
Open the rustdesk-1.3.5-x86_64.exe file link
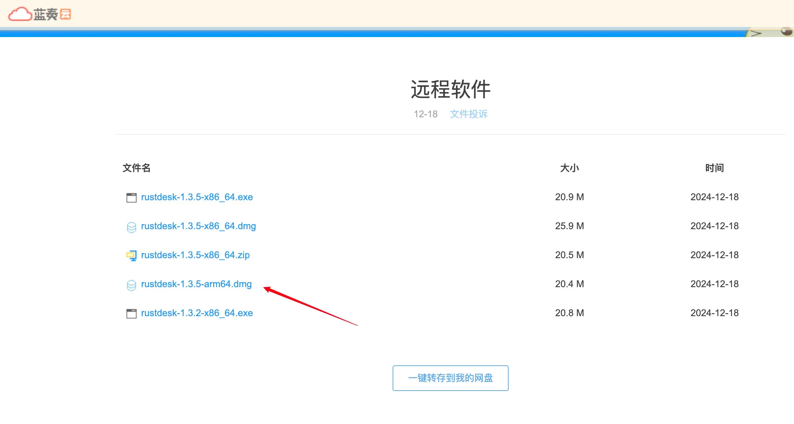(197, 197)
